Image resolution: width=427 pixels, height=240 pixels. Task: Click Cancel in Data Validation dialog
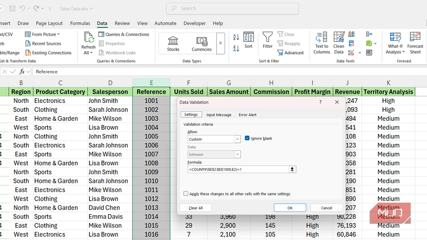(327, 208)
